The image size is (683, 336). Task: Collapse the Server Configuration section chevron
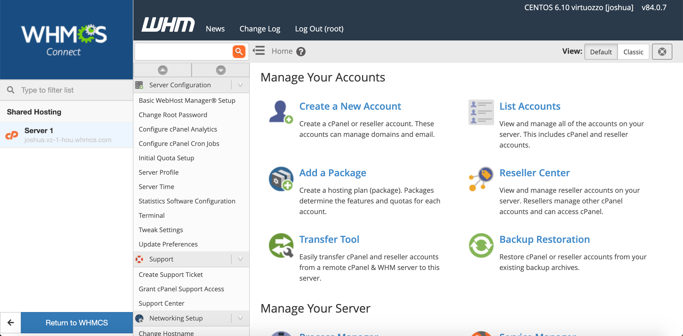pos(240,85)
